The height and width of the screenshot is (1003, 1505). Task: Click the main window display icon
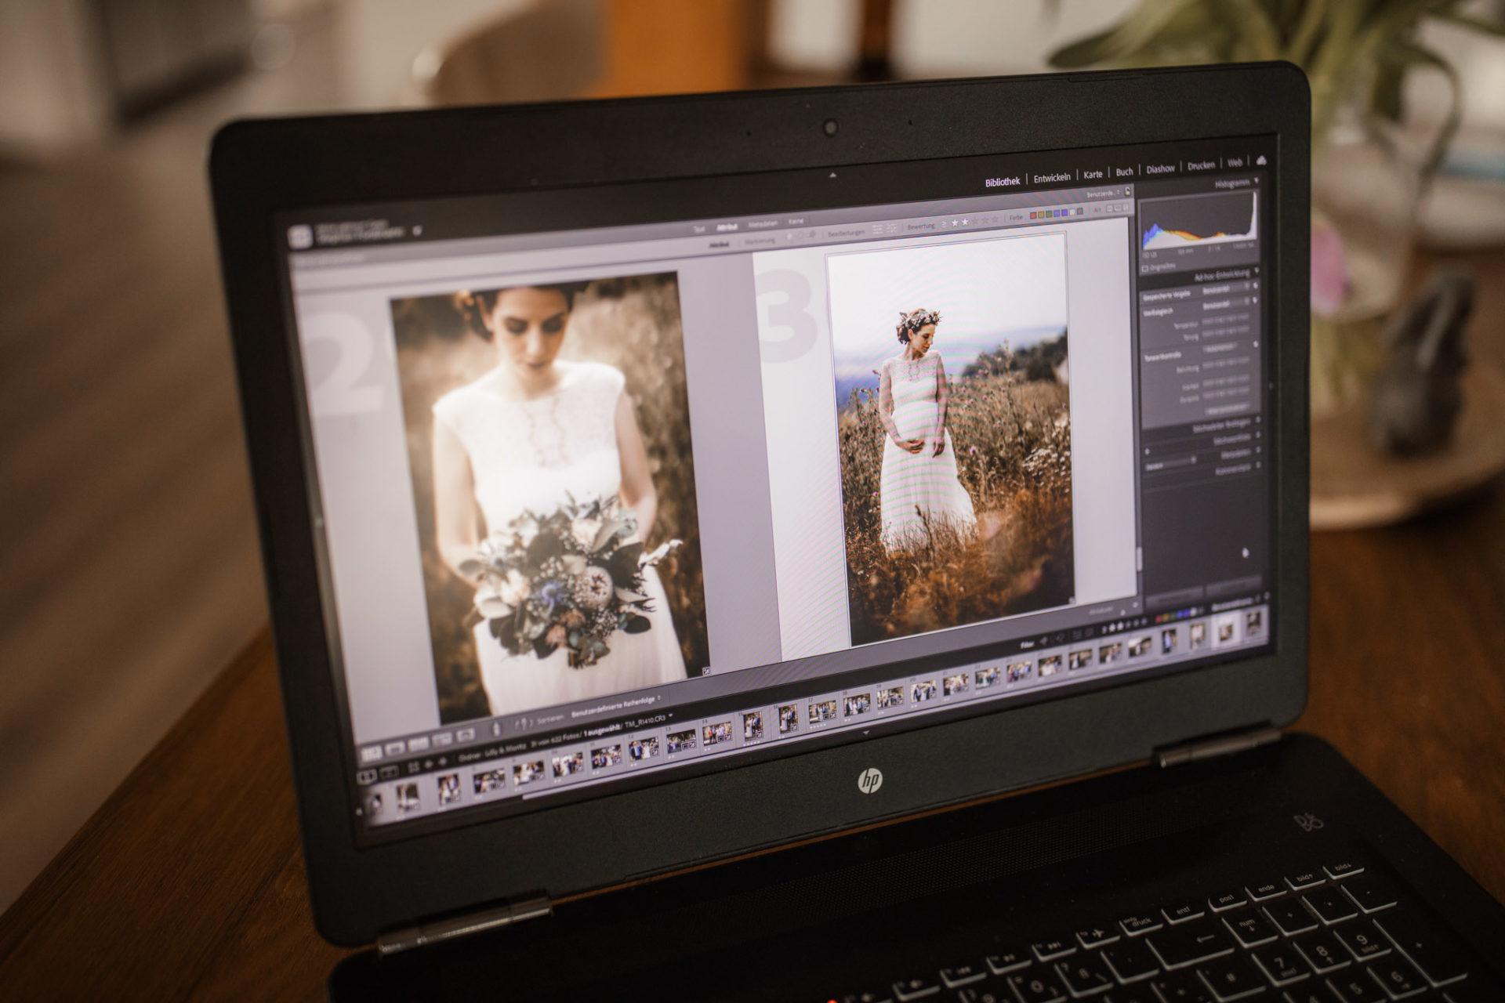[x=366, y=776]
